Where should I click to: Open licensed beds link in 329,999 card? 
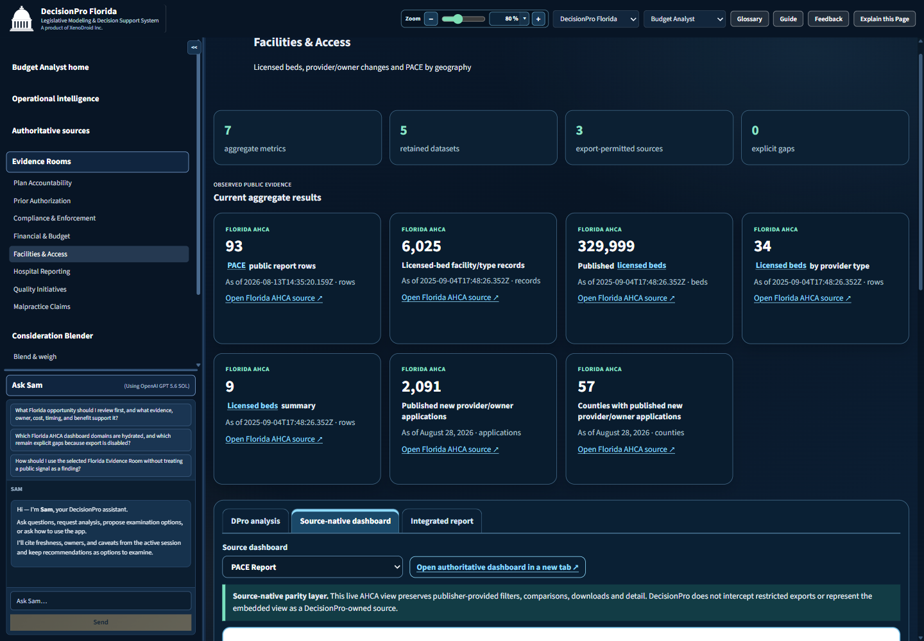(642, 265)
